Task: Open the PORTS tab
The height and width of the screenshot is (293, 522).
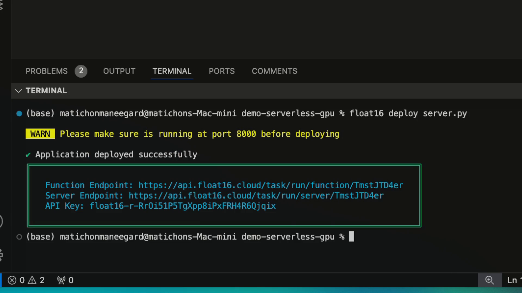Action: click(222, 71)
